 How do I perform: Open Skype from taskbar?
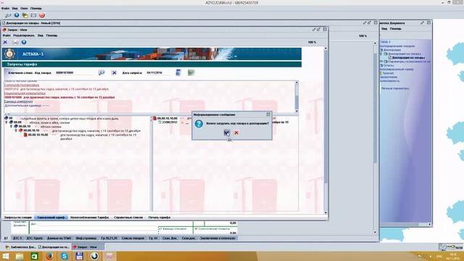point(65,256)
